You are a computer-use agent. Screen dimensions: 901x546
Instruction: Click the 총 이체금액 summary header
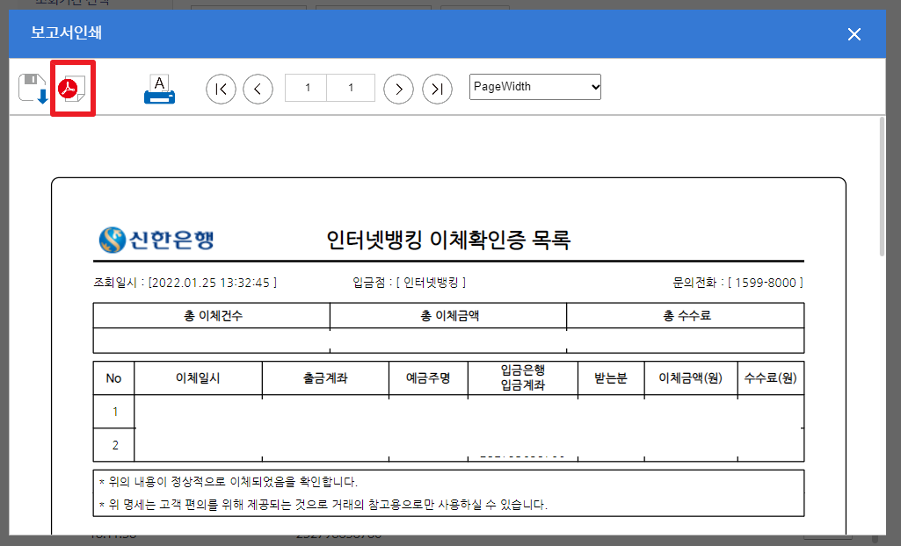click(x=448, y=316)
